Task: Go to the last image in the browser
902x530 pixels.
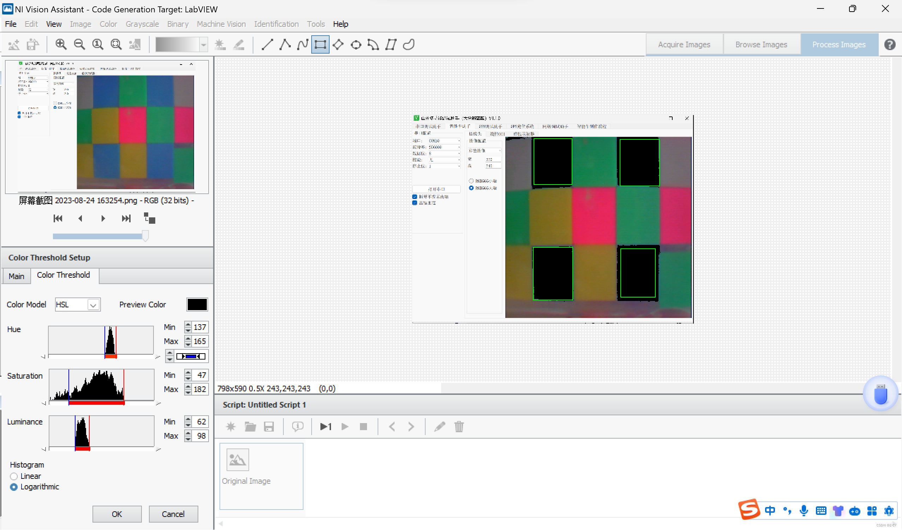Action: pyautogui.click(x=126, y=218)
